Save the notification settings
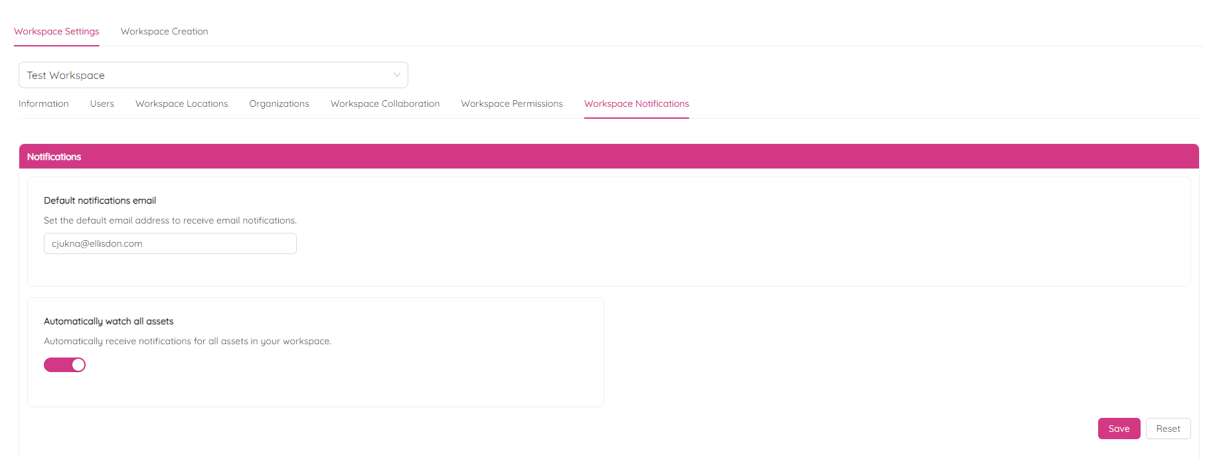 pos(1119,428)
